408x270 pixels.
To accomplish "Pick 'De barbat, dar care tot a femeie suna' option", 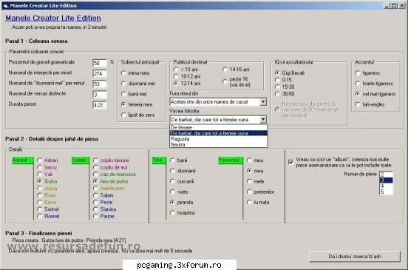I will click(x=218, y=133).
